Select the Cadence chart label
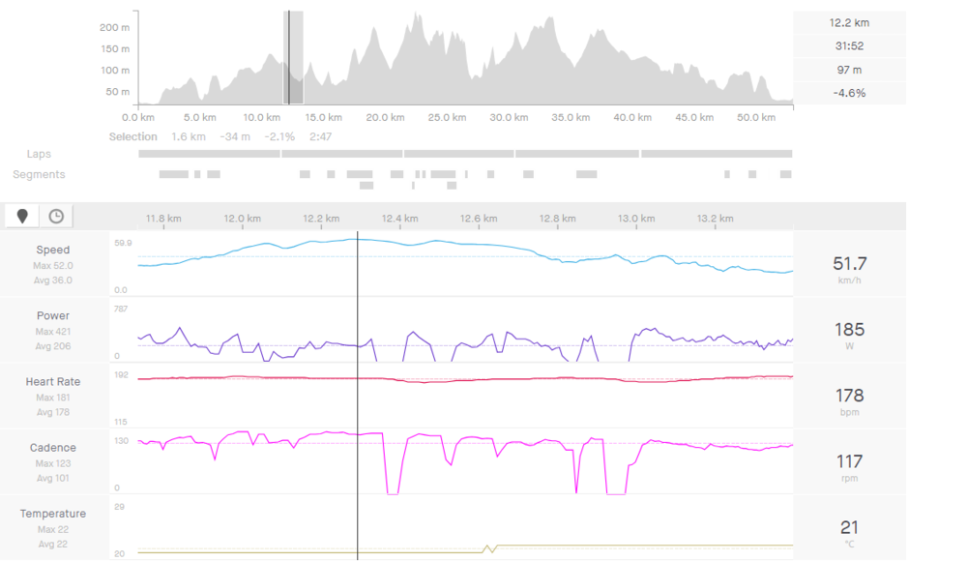The height and width of the screenshot is (561, 967). [53, 448]
